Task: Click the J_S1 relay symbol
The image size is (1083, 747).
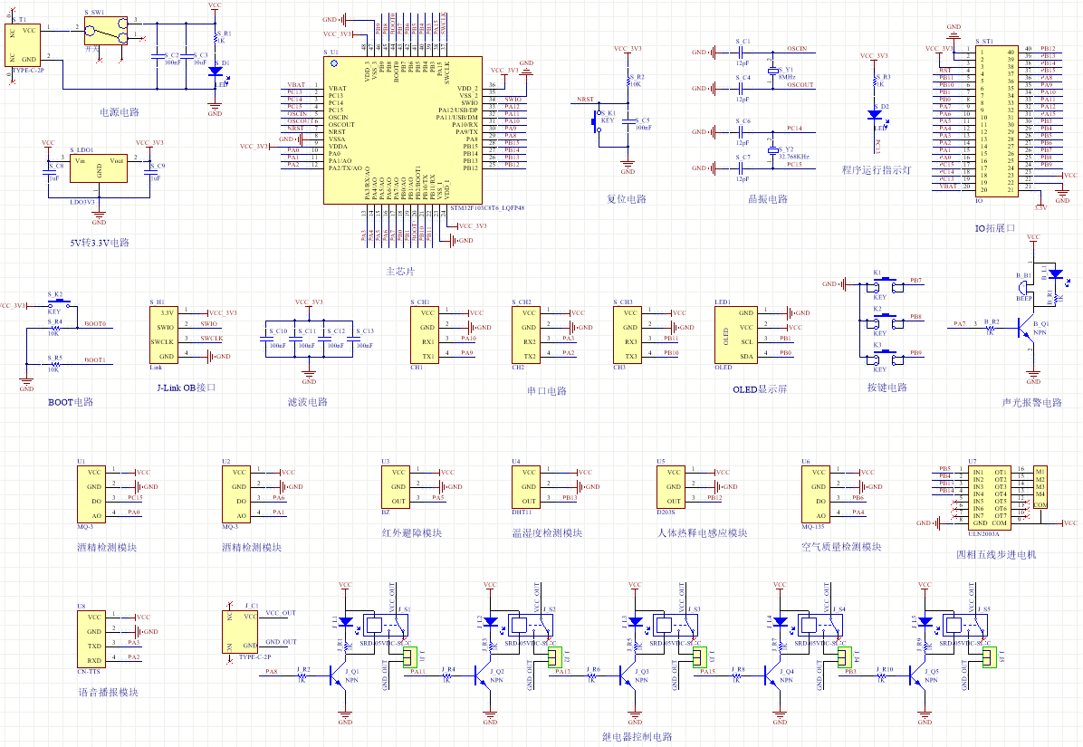Action: pyautogui.click(x=386, y=625)
